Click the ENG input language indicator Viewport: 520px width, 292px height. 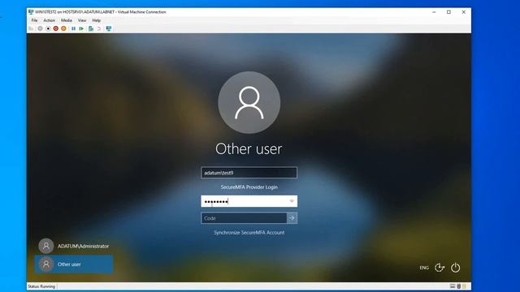(x=424, y=268)
